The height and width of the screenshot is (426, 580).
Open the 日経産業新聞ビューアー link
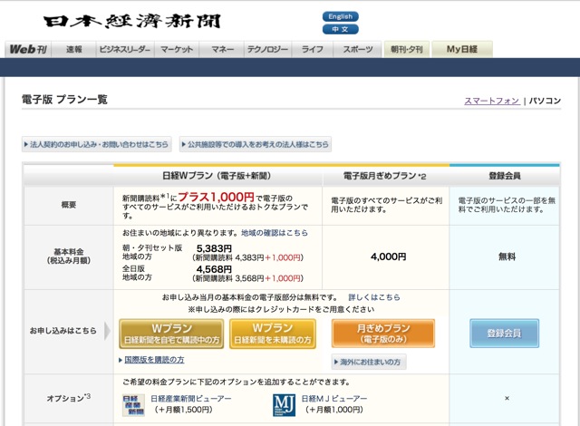coord(191,399)
